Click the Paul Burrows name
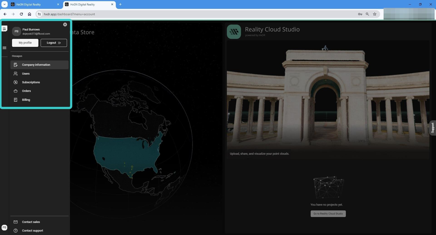 31,30
